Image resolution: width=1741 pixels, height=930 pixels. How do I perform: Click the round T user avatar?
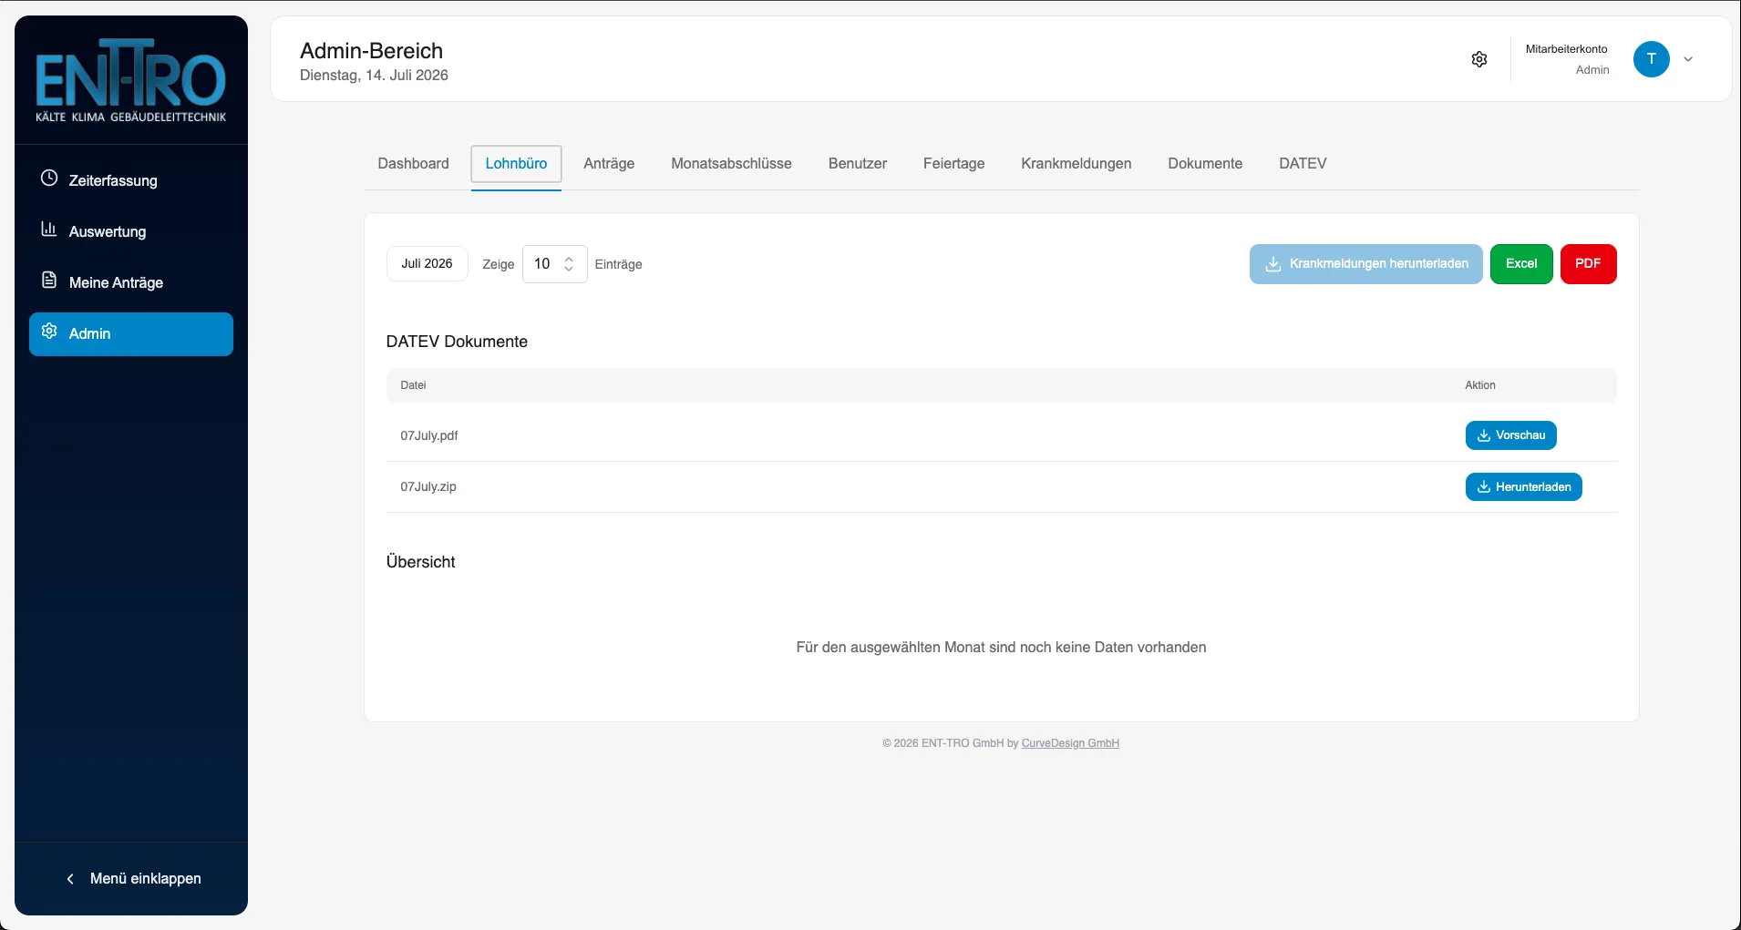(x=1651, y=59)
